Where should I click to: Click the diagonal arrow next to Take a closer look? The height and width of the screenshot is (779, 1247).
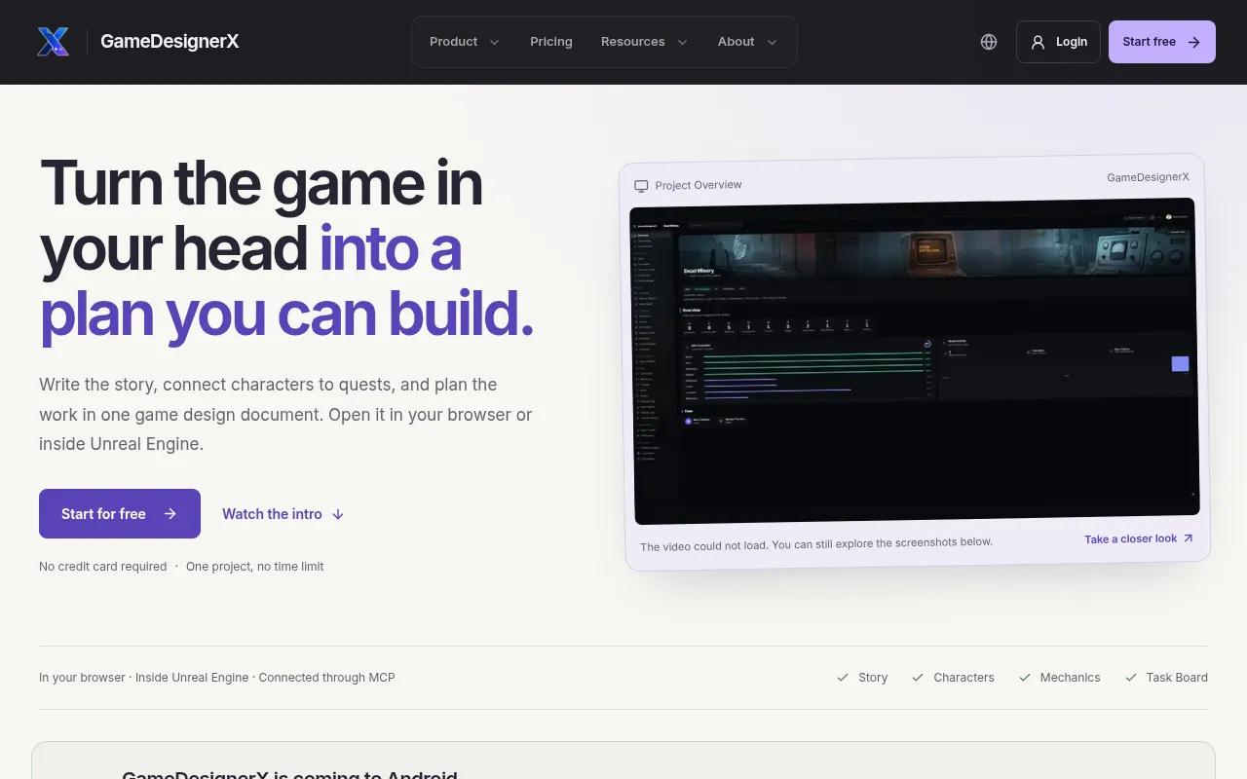click(1188, 538)
